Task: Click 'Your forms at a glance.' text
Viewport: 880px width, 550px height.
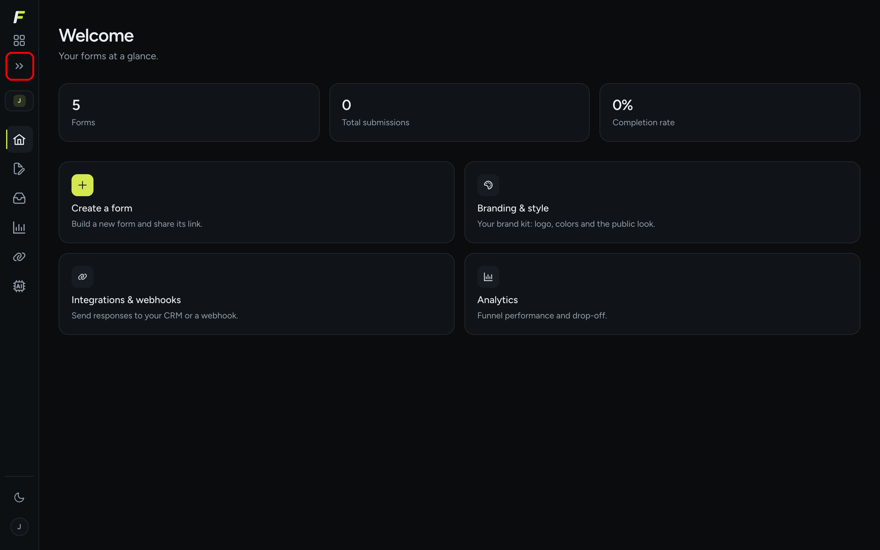Action: click(108, 56)
